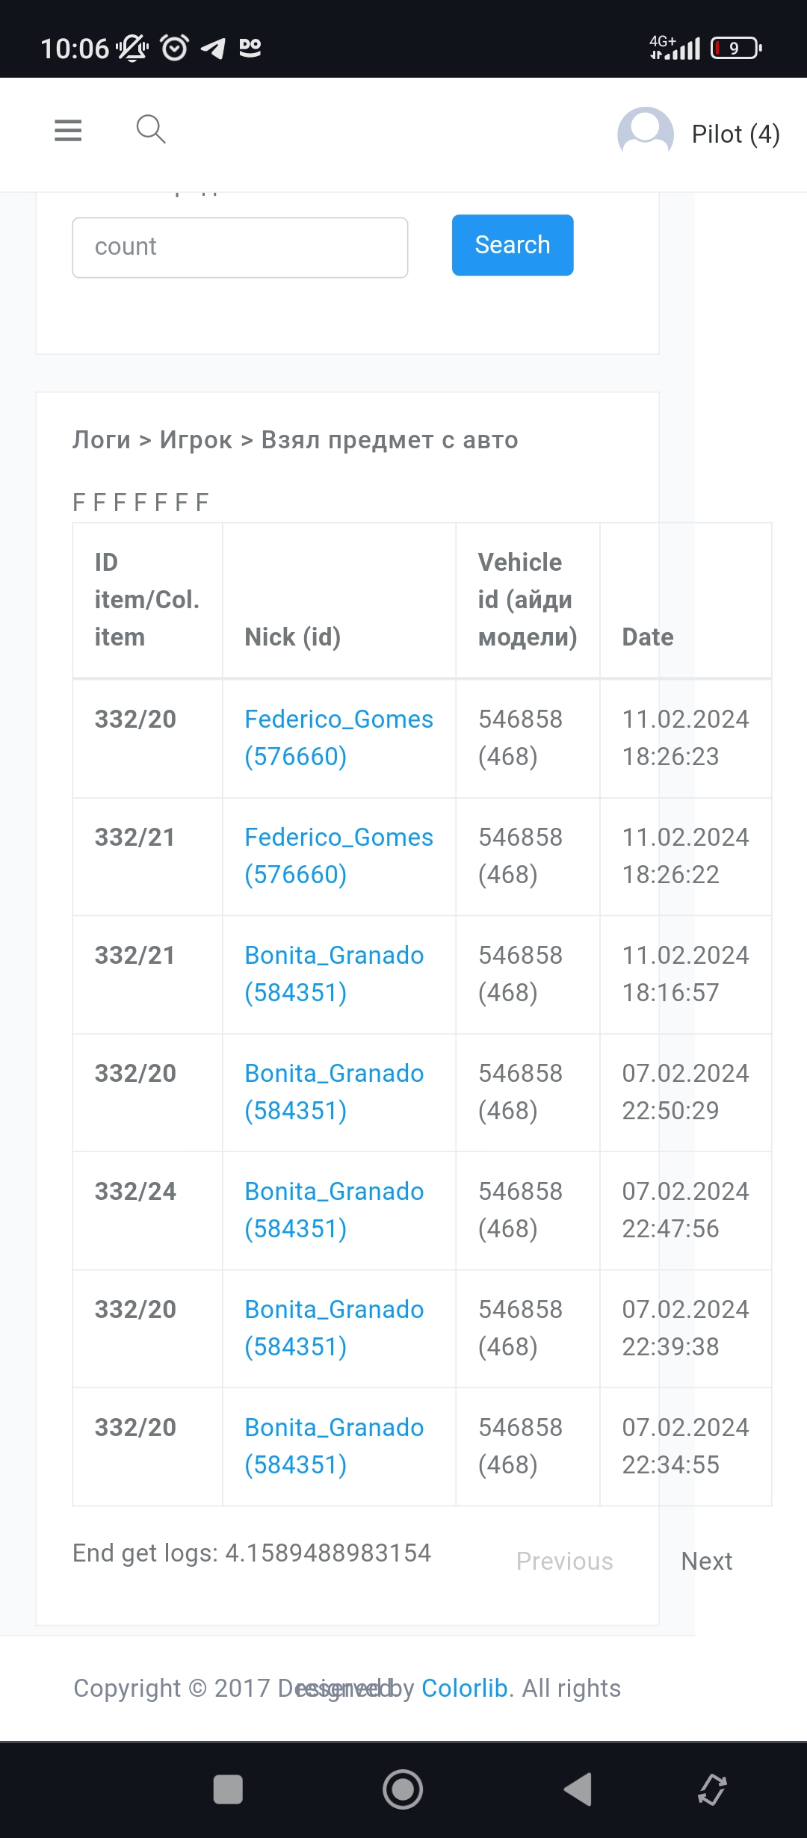Tap the Android home button
Viewport: 807px width, 1838px height.
click(x=403, y=1789)
